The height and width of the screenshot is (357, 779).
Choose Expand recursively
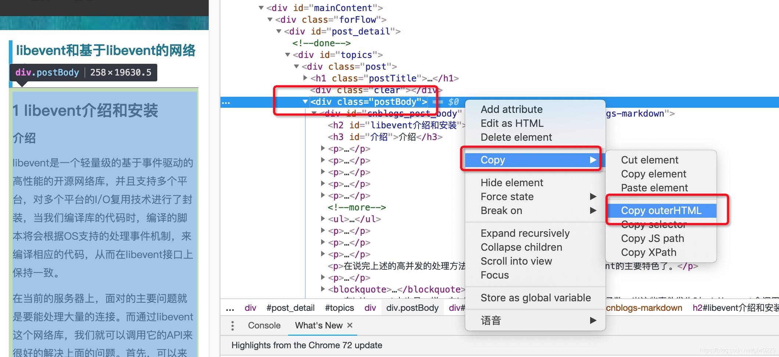[x=535, y=233]
